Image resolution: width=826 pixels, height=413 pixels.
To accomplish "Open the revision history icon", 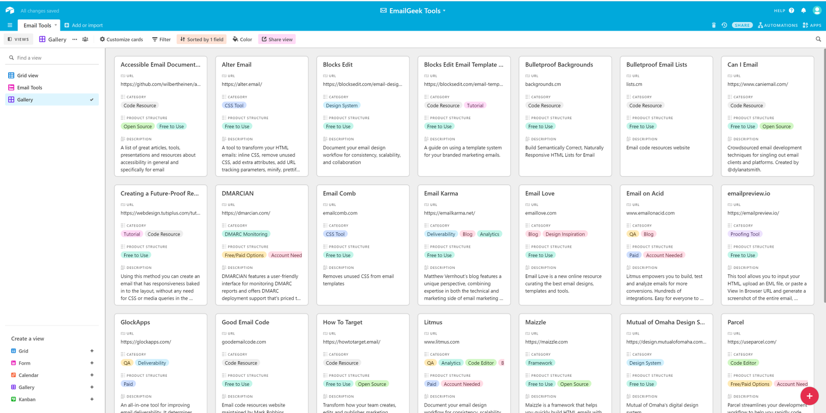I will coord(724,25).
